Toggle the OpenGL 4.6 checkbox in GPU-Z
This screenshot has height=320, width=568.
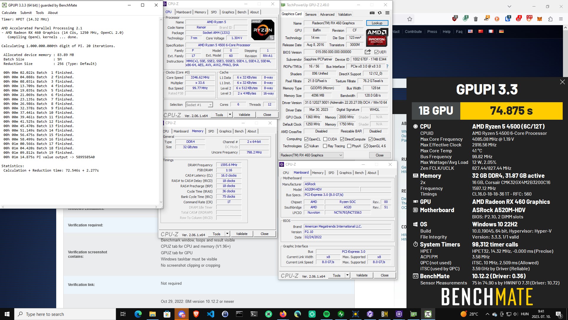(x=366, y=146)
